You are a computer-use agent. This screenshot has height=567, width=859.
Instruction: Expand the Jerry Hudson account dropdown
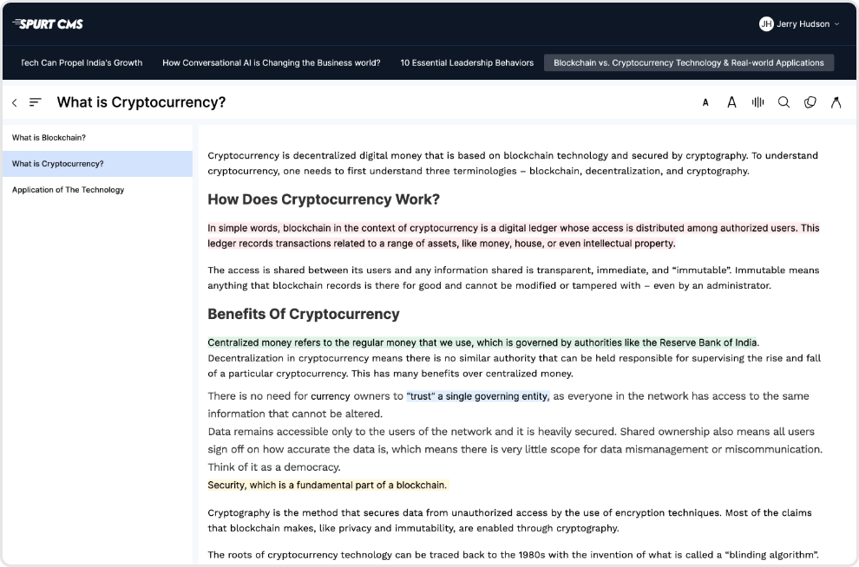tap(836, 24)
